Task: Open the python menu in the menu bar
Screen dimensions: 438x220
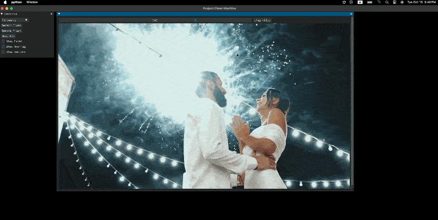Action: click(x=16, y=2)
